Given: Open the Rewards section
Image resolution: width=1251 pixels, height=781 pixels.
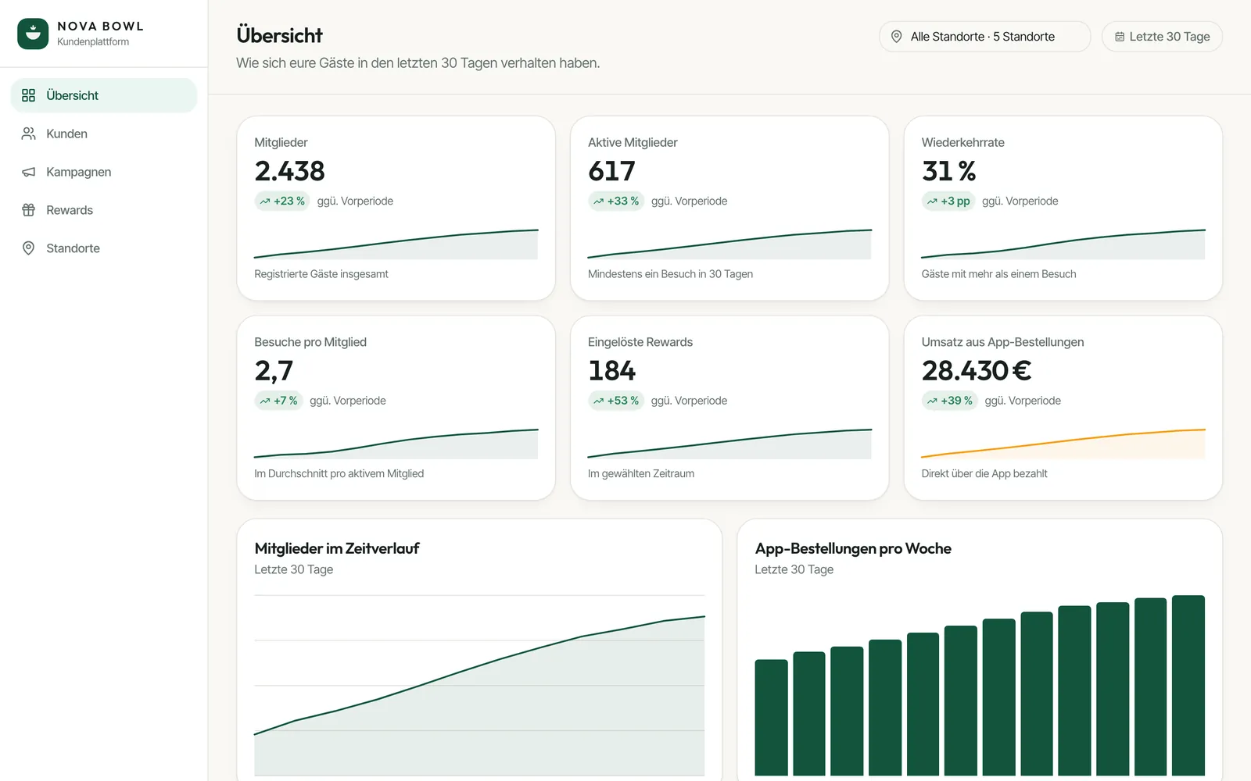Looking at the screenshot, I should (104, 210).
